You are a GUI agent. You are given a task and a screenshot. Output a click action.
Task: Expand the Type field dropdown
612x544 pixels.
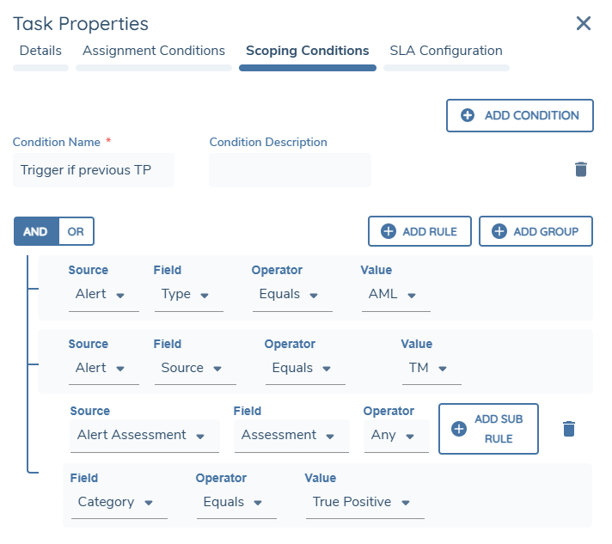tap(186, 294)
